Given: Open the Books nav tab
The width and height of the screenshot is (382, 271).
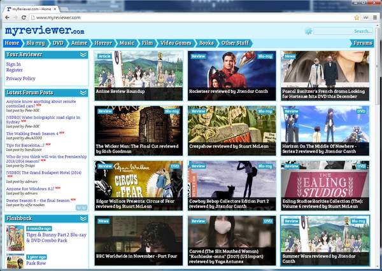Looking at the screenshot, I should point(206,43).
